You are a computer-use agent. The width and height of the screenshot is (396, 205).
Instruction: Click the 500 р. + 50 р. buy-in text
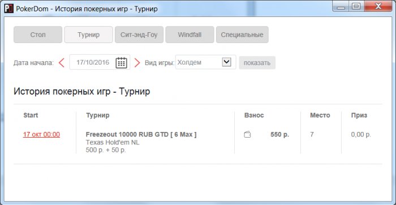[106, 150]
